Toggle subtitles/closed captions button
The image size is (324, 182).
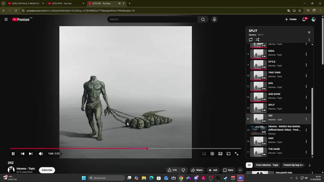(x=204, y=154)
